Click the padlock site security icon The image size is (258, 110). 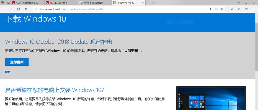pyautogui.click(x=35, y=9)
